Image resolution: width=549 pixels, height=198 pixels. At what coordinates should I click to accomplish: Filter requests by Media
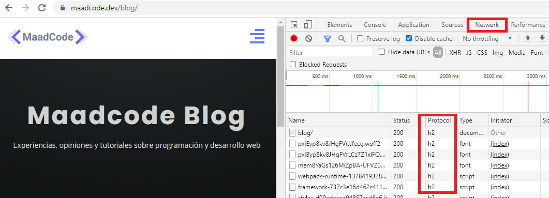tap(517, 53)
